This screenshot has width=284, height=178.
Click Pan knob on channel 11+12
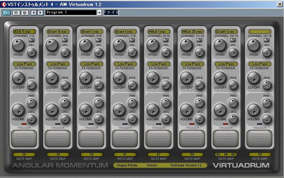(x=199, y=103)
